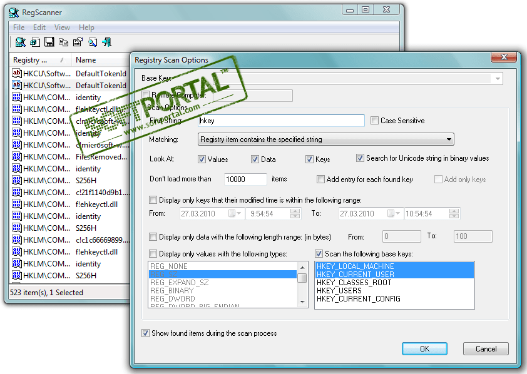Toggle Search for Unicode string in binary values
The image size is (527, 374).
tap(360, 158)
